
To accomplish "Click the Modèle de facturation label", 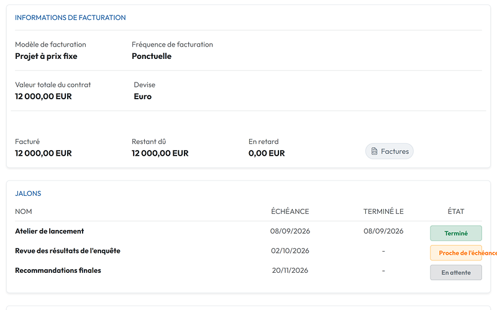I will [x=50, y=44].
